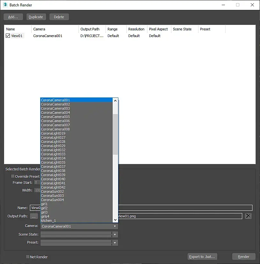Viewport: 260px width, 264px height.
Task: Open output path browse ellipsis button
Action: pyautogui.click(x=34, y=216)
